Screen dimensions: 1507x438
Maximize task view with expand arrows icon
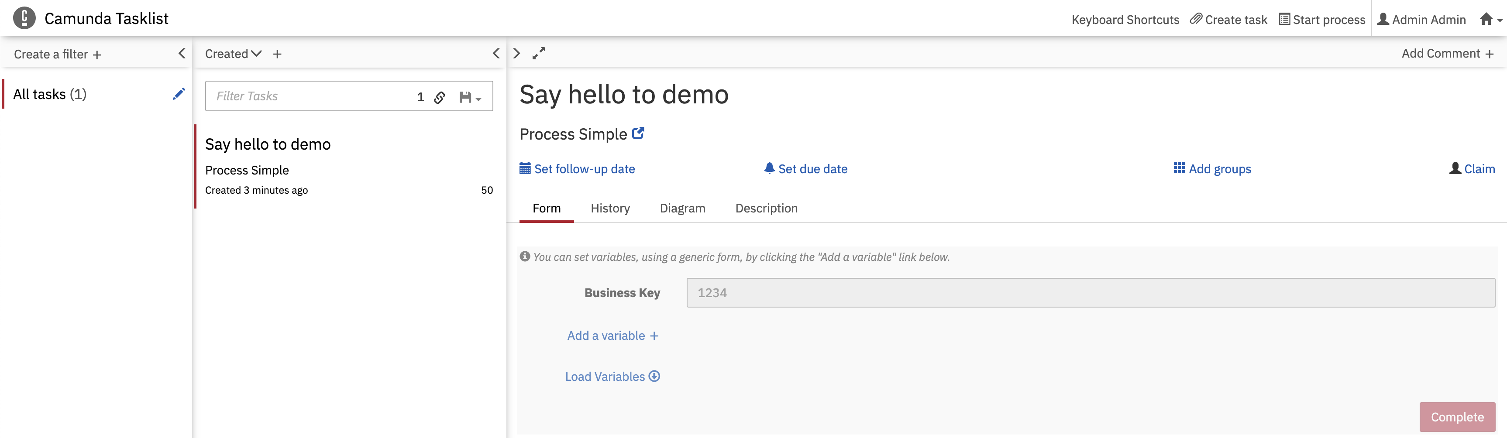(x=539, y=53)
